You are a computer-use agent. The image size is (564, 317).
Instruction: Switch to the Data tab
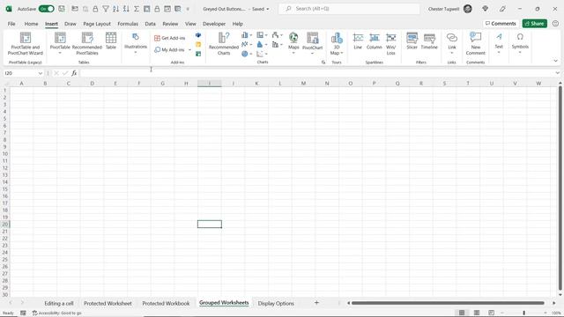pos(151,24)
